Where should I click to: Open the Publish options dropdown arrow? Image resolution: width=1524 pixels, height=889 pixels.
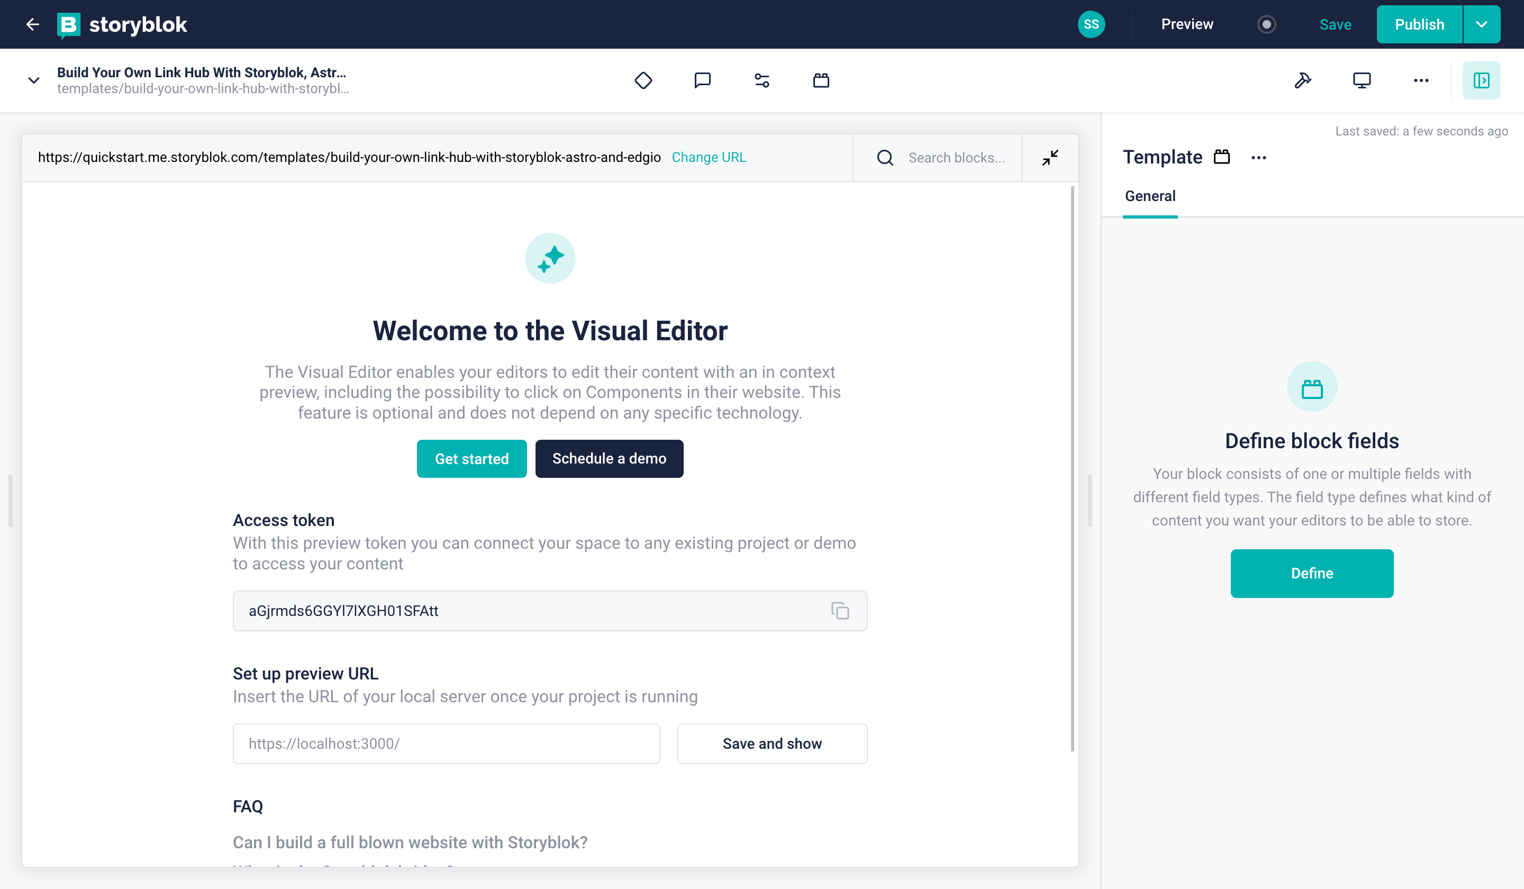point(1481,24)
